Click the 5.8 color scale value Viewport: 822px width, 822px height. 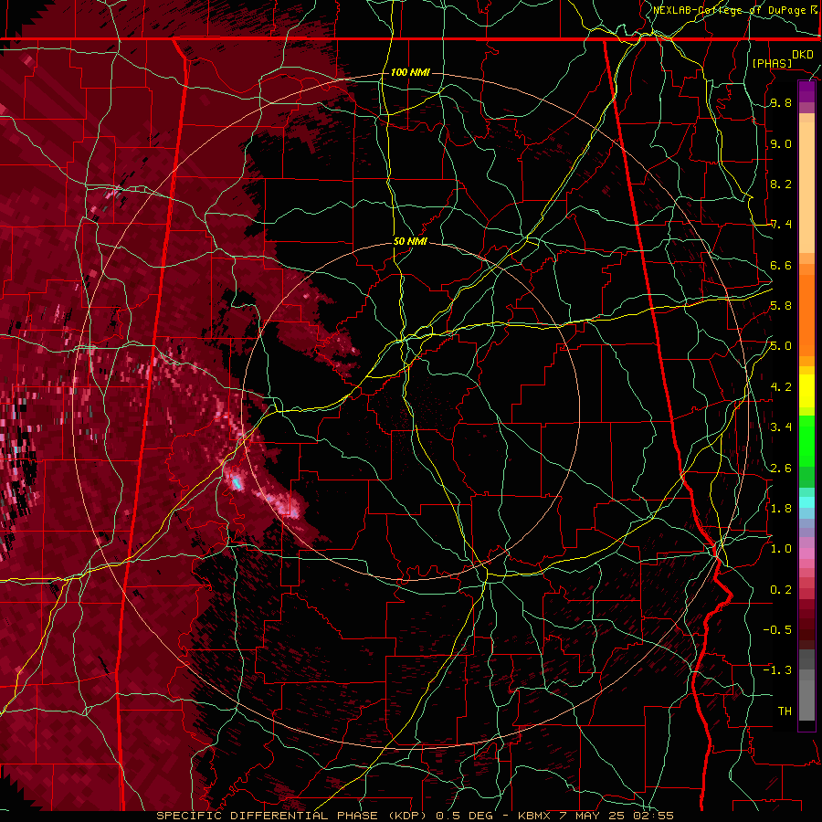coord(781,306)
